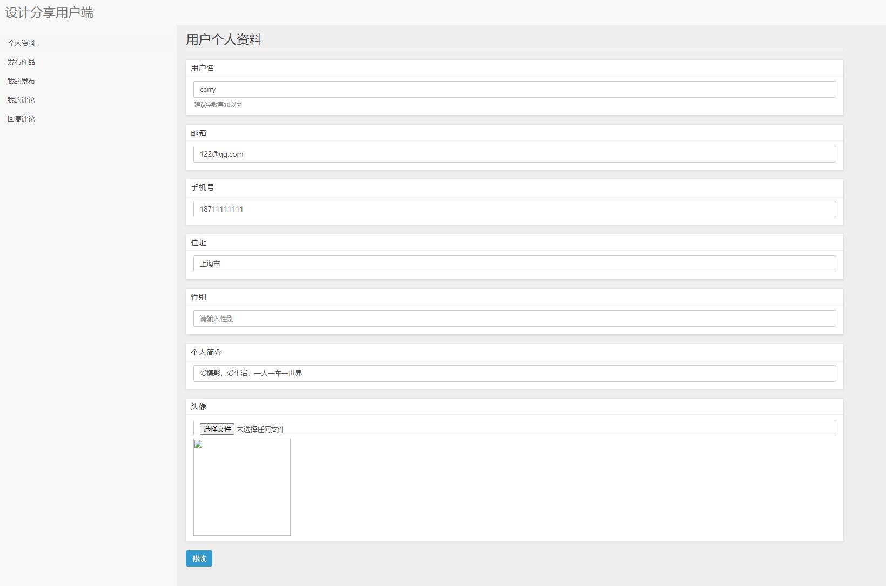
Task: Click the 用户个人资料 page heading
Action: pyautogui.click(x=224, y=39)
